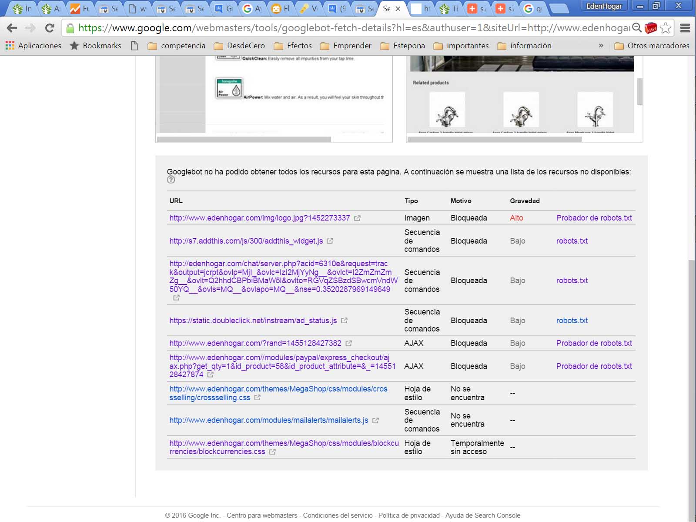
Task: Open the mailalerts.js resource link
Action: [x=269, y=420]
